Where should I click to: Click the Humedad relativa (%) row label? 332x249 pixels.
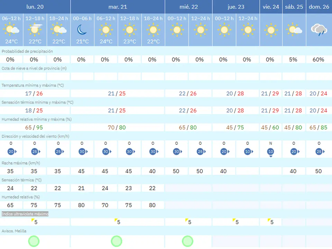point(20,197)
